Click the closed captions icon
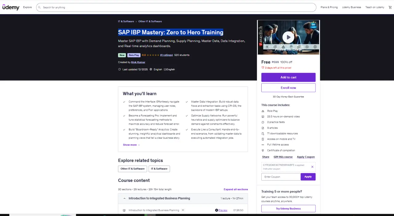 [x=165, y=70]
